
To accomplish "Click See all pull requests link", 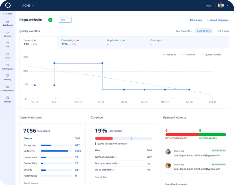I will (176, 184).
